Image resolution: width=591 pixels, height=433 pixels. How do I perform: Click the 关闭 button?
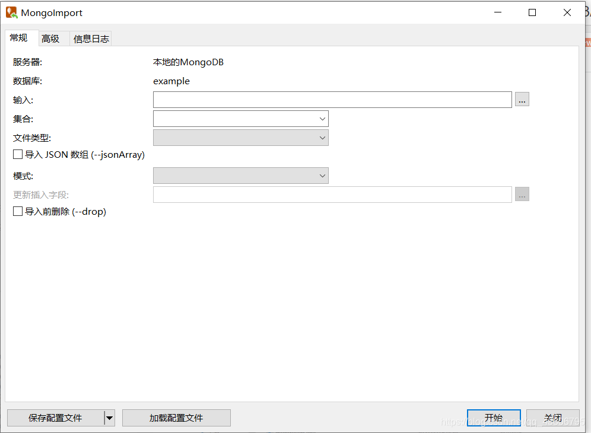pyautogui.click(x=552, y=418)
